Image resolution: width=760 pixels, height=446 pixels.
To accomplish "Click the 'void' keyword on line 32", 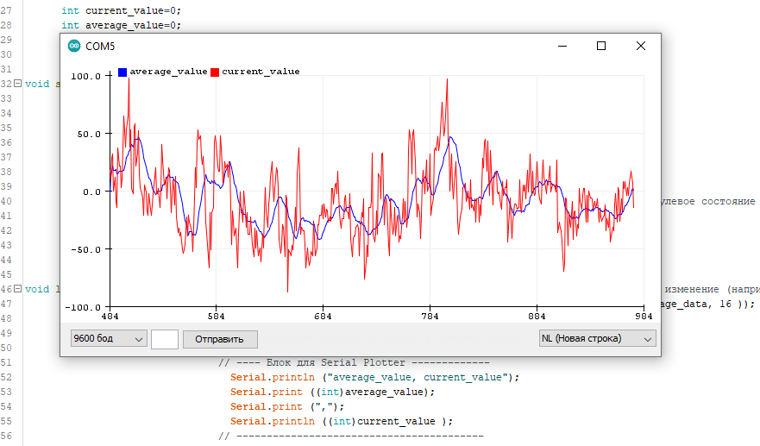I will pos(37,84).
